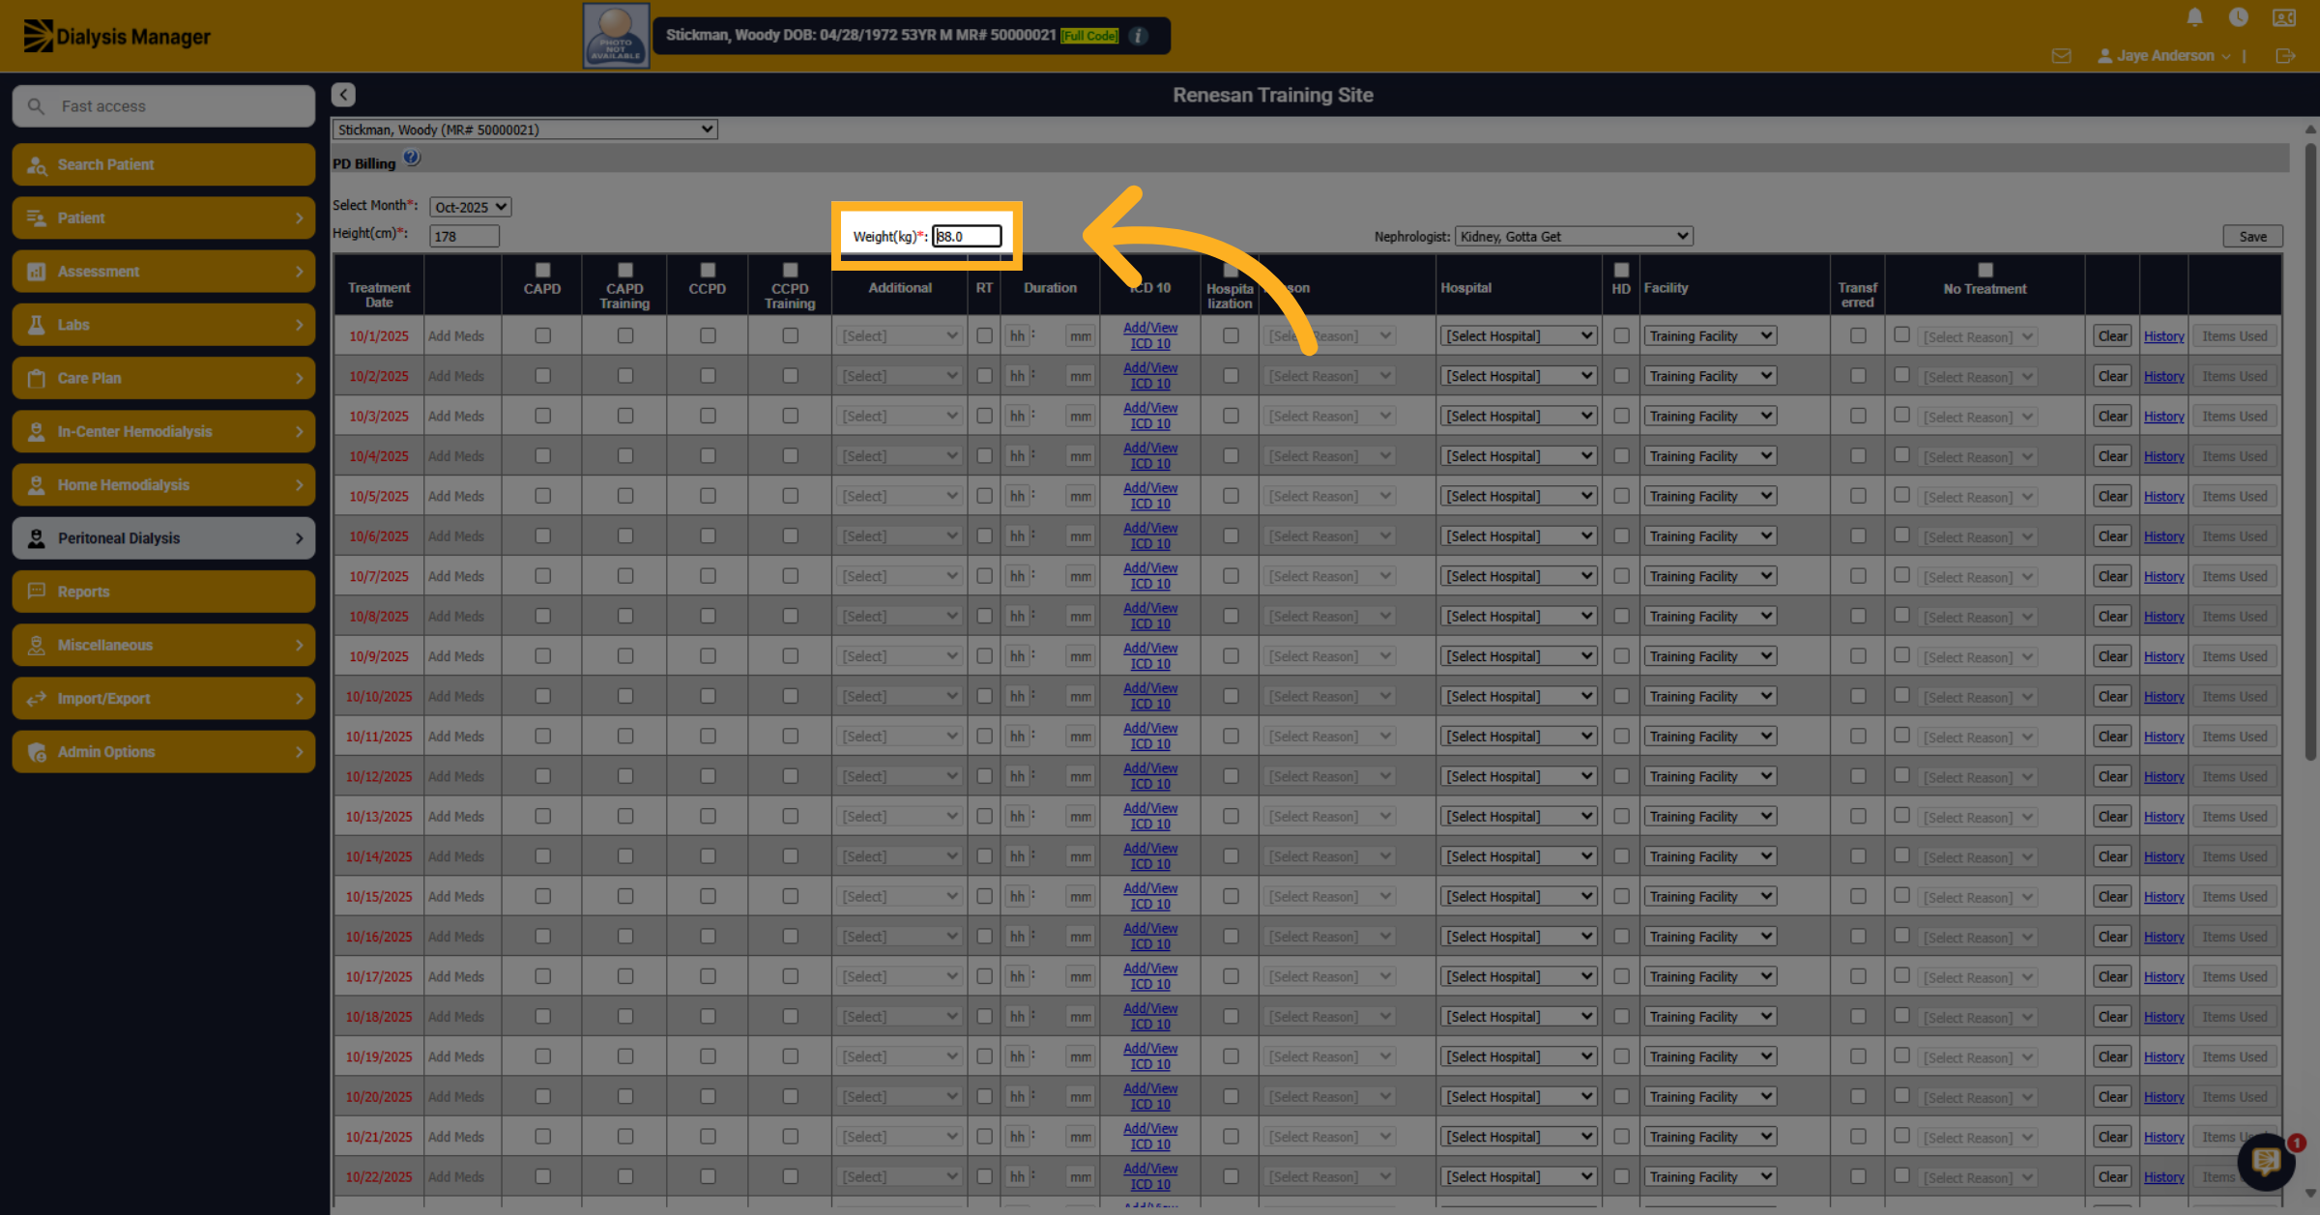This screenshot has width=2320, height=1215.
Task: Click Clear button for 10/9/2025
Action: (2112, 656)
